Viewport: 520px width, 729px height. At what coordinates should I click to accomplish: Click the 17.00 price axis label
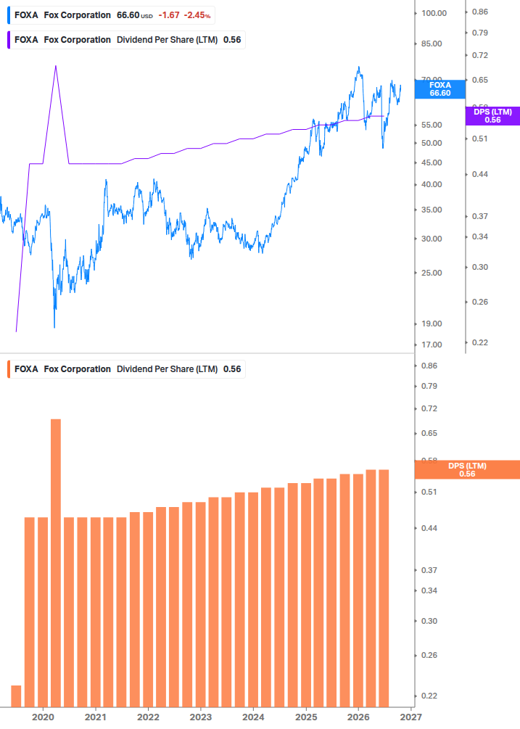click(x=432, y=345)
